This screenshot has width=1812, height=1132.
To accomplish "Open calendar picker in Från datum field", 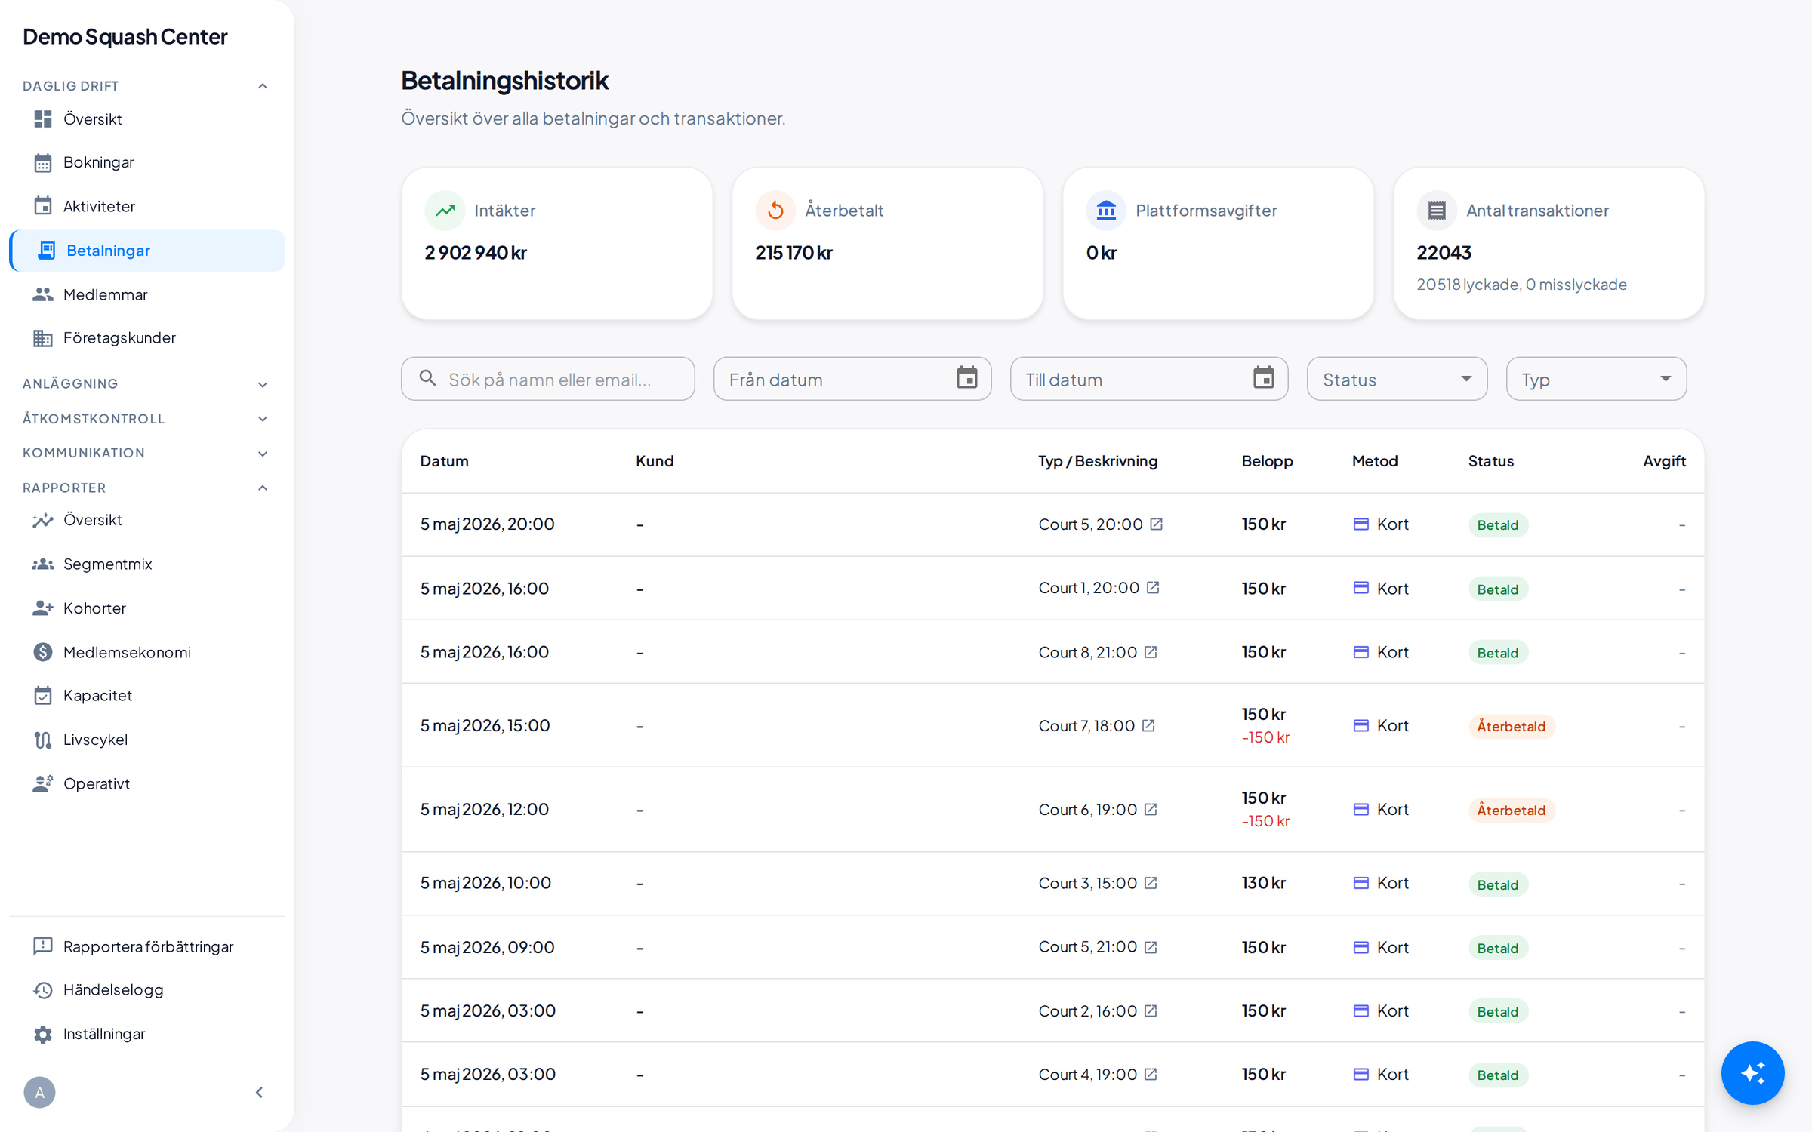I will coord(966,377).
